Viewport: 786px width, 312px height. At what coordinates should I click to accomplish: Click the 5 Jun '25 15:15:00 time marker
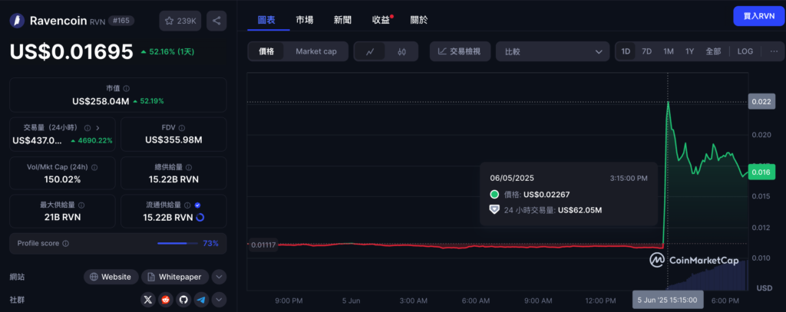tap(667, 300)
